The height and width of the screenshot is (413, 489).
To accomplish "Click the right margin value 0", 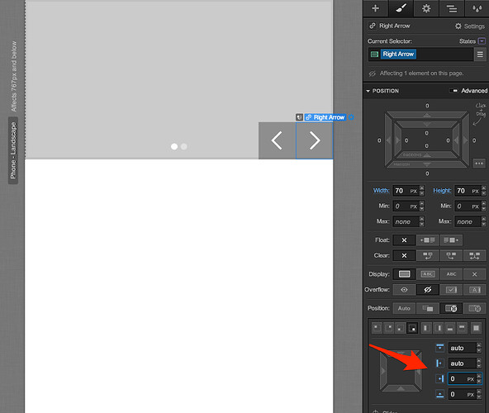I will (474, 140).
